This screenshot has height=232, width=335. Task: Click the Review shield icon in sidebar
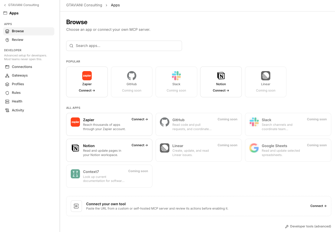pyautogui.click(x=7, y=40)
